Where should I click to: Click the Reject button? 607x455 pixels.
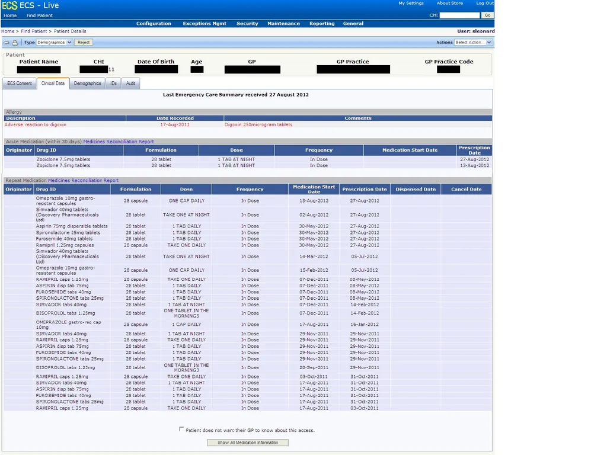(83, 42)
